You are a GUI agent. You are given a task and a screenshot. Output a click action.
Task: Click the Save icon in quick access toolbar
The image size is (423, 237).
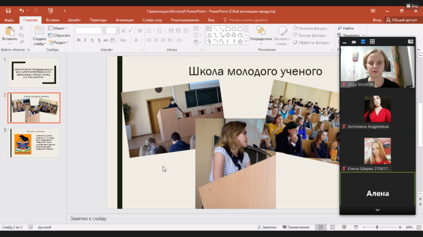pos(8,11)
